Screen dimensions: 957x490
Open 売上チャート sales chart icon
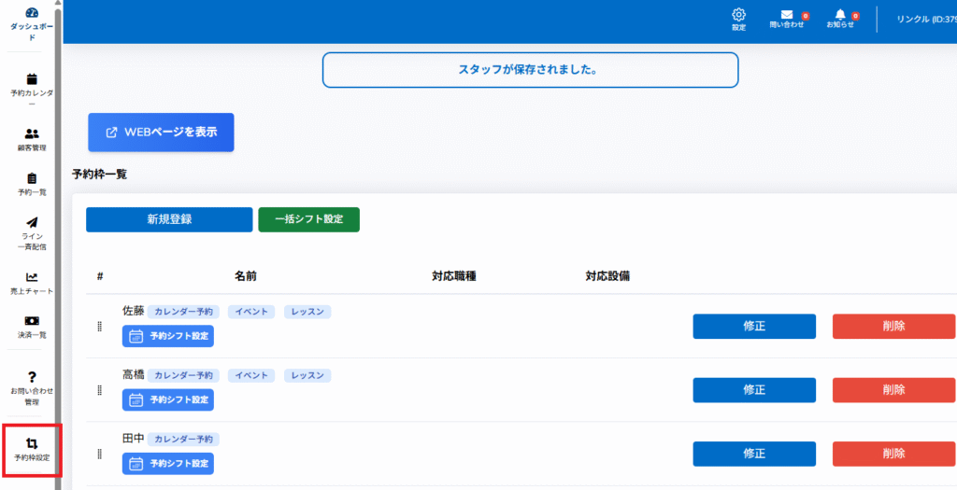click(x=32, y=277)
